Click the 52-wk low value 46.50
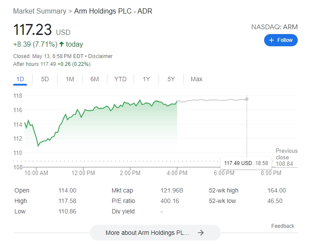 (275, 201)
